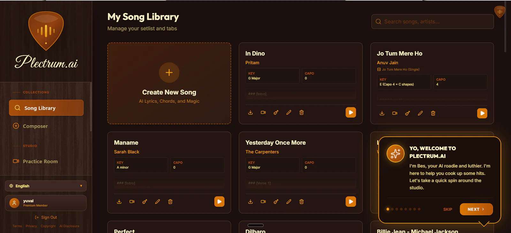Screen dimensions: 511x233
Task: Open video practice for Yesterday Once More
Action: click(263, 201)
